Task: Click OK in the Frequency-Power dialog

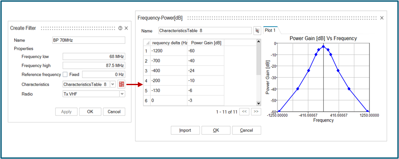Action: (x=216, y=130)
